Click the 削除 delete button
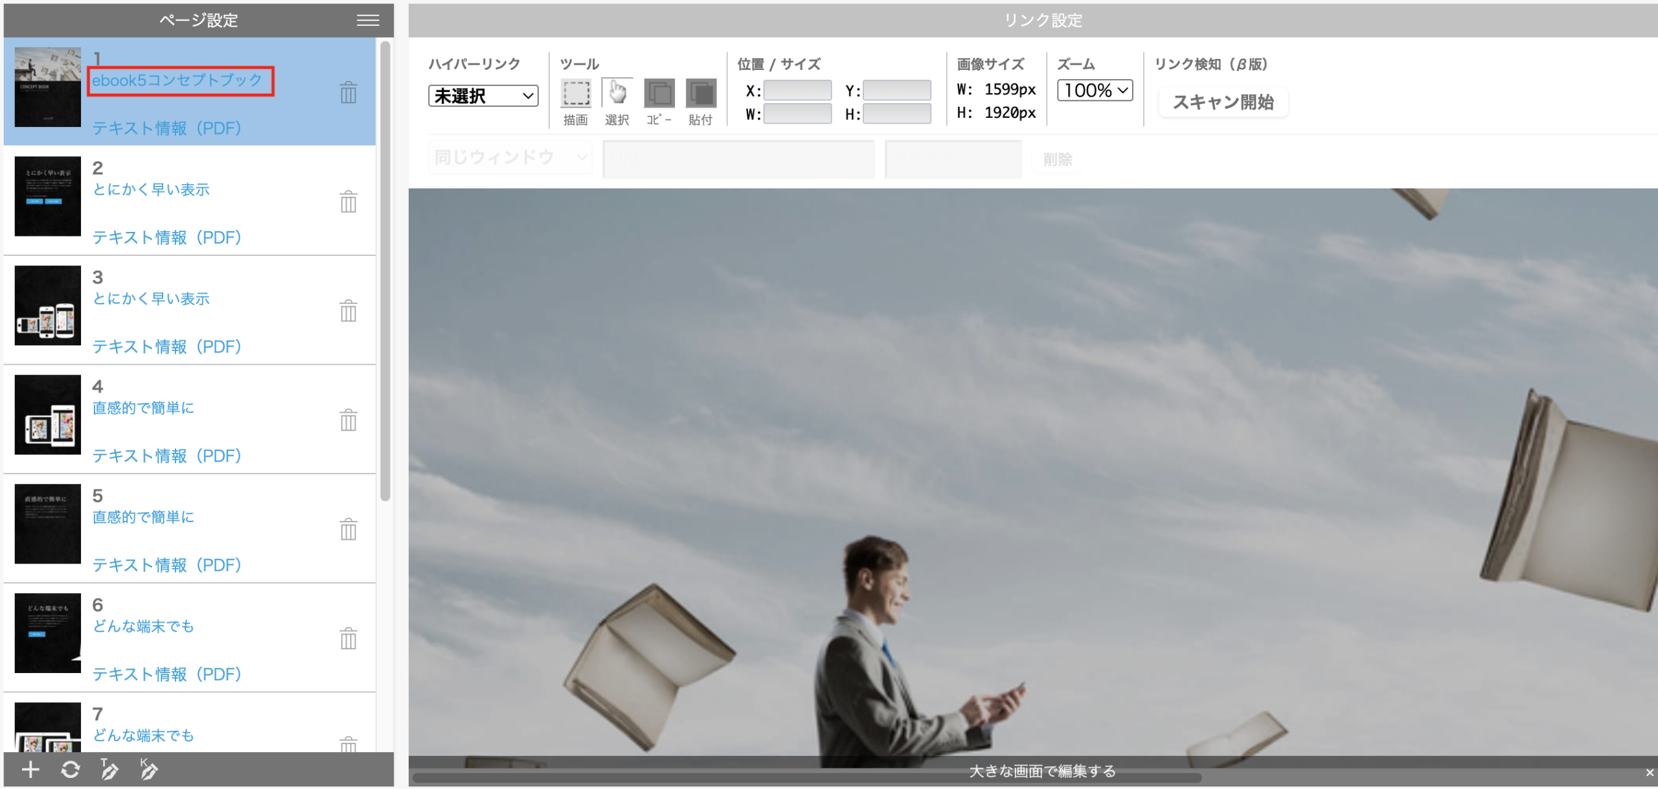 pyautogui.click(x=1058, y=159)
